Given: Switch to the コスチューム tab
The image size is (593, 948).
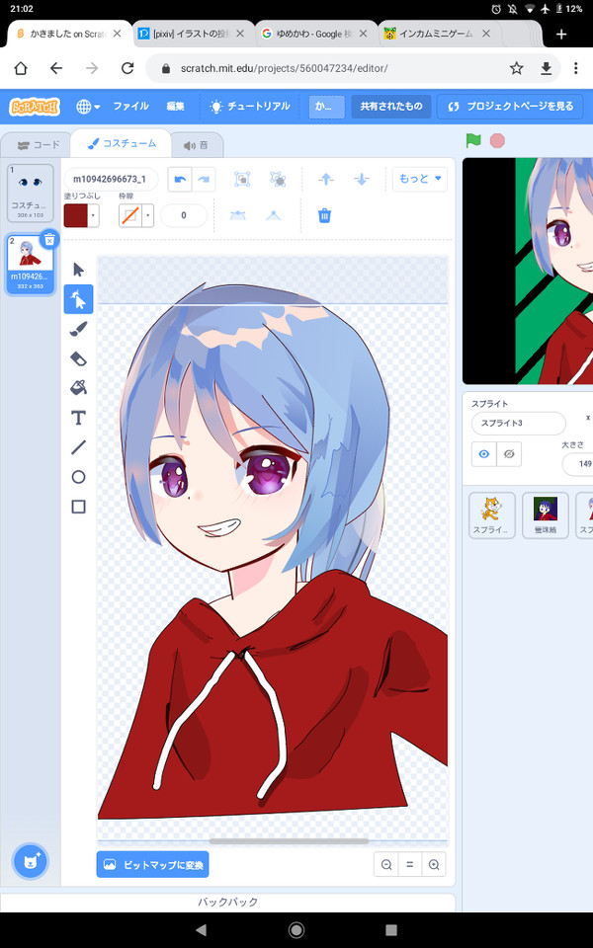Looking at the screenshot, I should pos(122,144).
